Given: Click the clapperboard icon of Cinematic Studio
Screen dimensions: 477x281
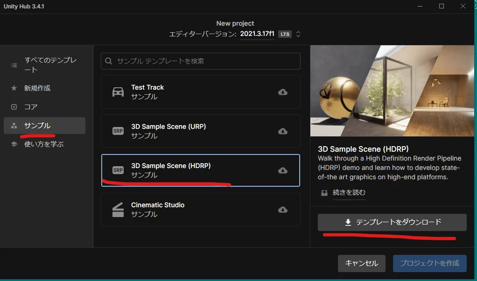Looking at the screenshot, I should (118, 210).
